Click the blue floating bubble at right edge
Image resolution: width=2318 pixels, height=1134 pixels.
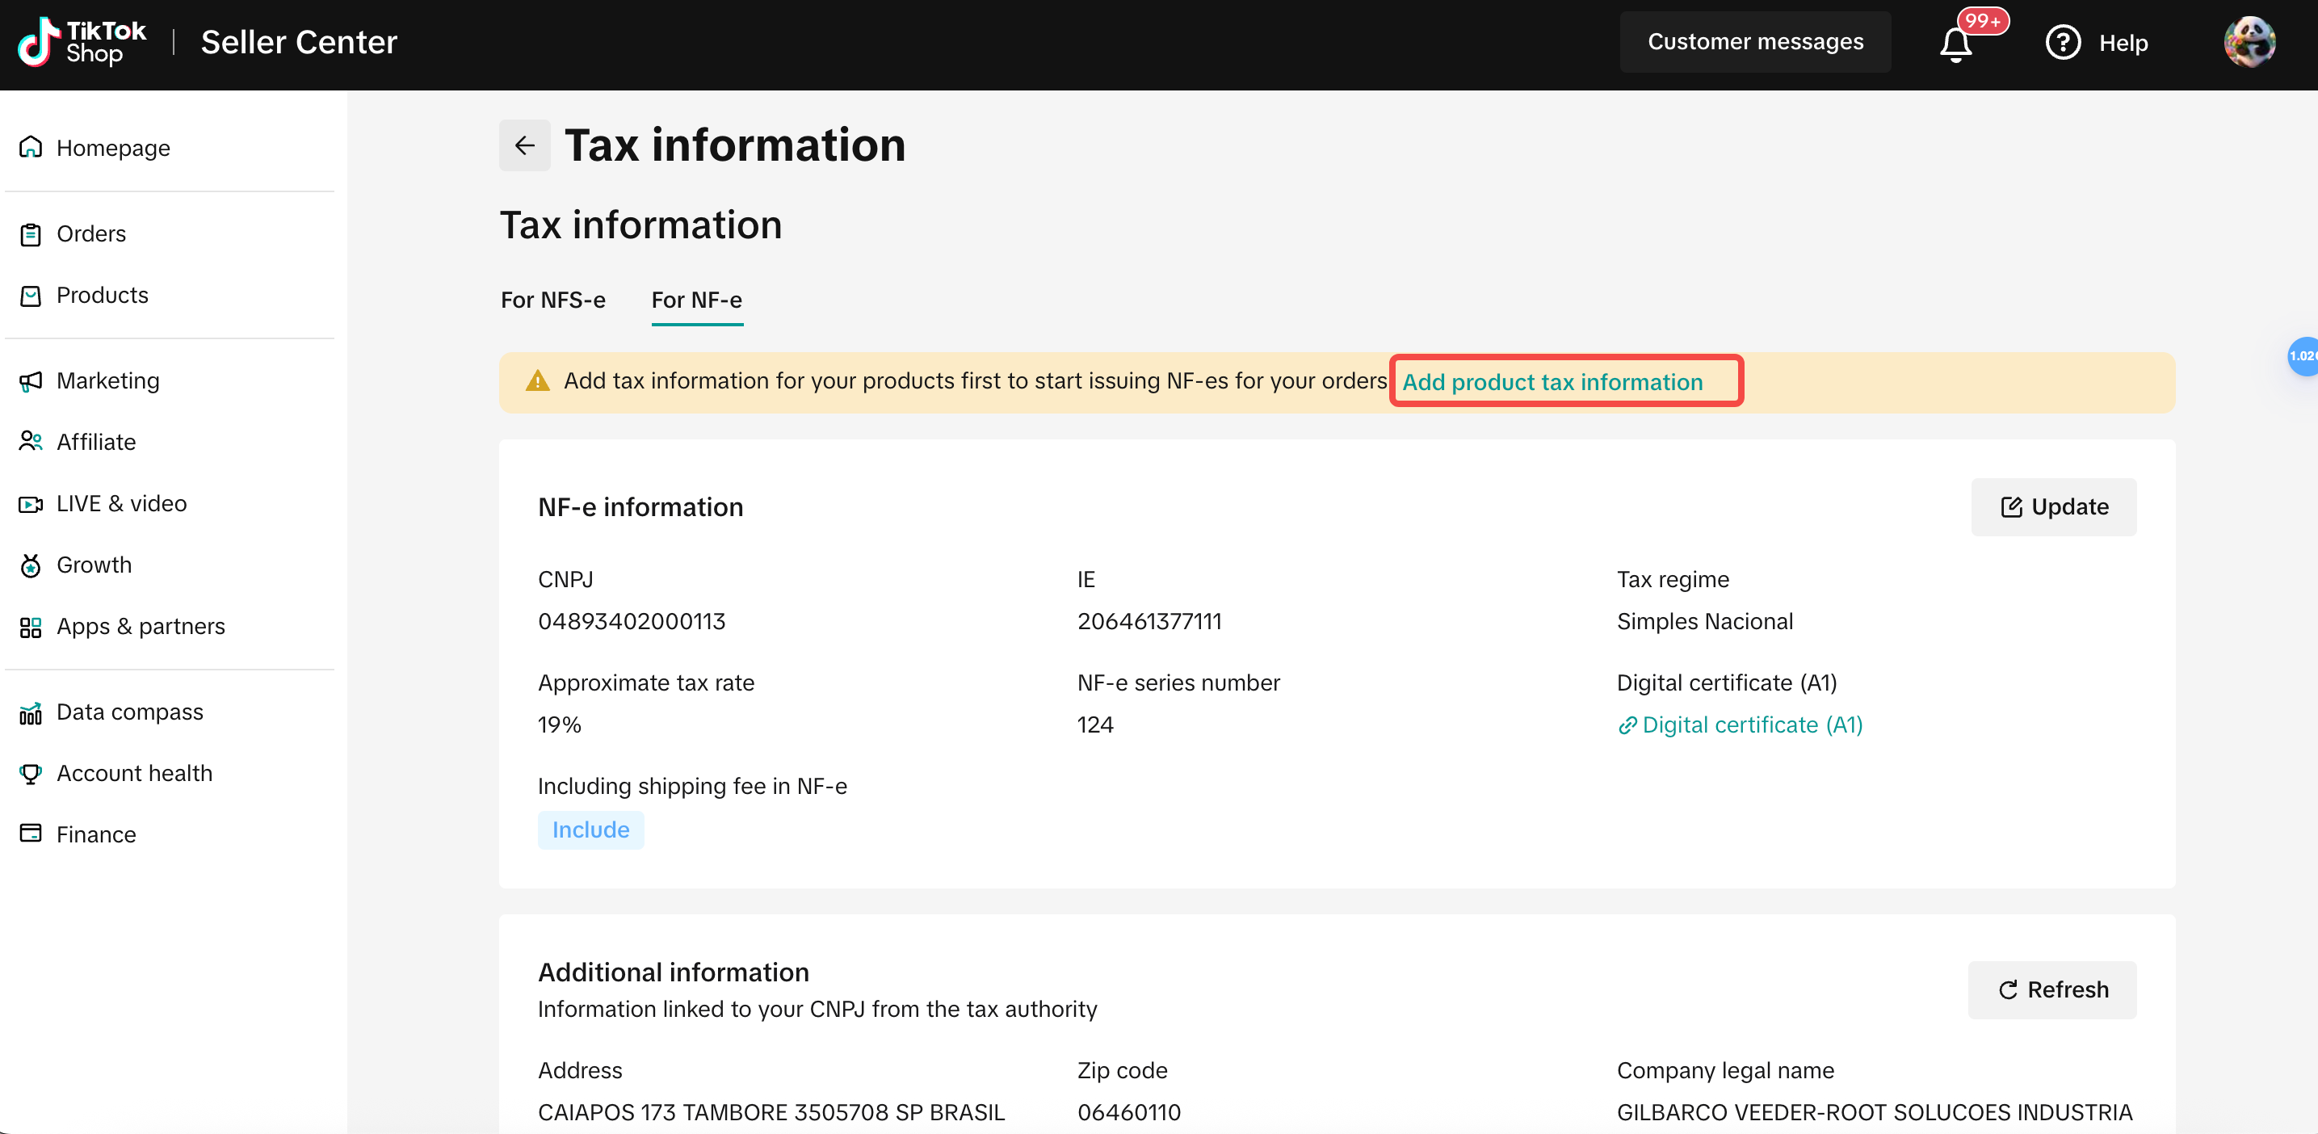(2303, 356)
